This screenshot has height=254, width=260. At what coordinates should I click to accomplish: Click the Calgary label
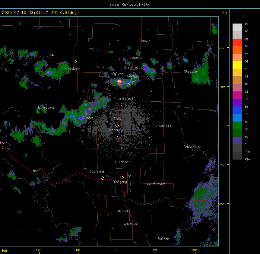[120, 182]
